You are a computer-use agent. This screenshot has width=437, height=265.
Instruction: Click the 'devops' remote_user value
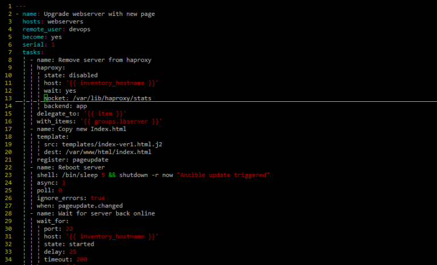pos(79,29)
